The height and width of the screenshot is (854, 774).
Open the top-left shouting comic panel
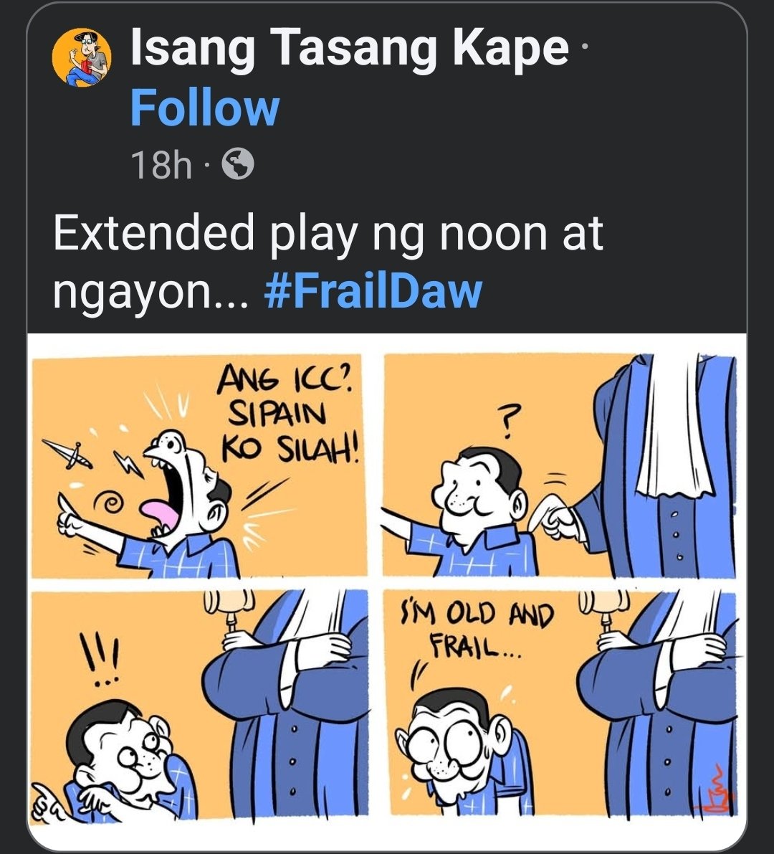tap(198, 466)
